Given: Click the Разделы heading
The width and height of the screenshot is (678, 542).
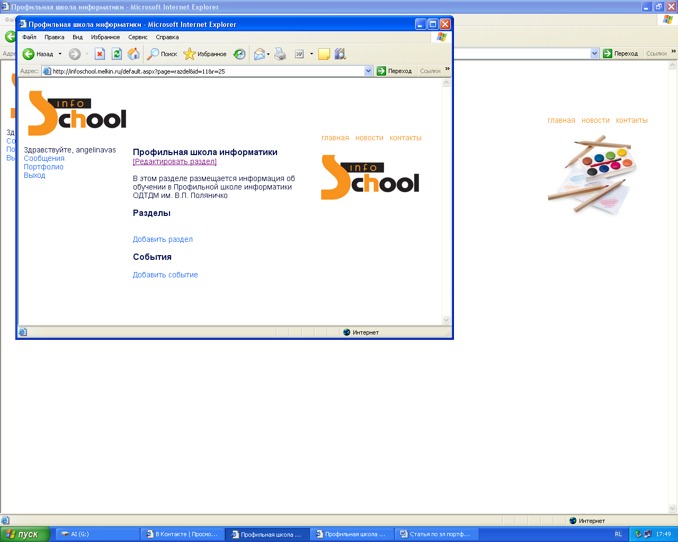Looking at the screenshot, I should [151, 213].
